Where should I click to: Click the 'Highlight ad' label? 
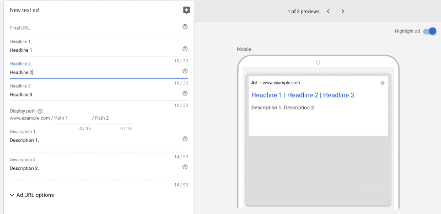[407, 31]
